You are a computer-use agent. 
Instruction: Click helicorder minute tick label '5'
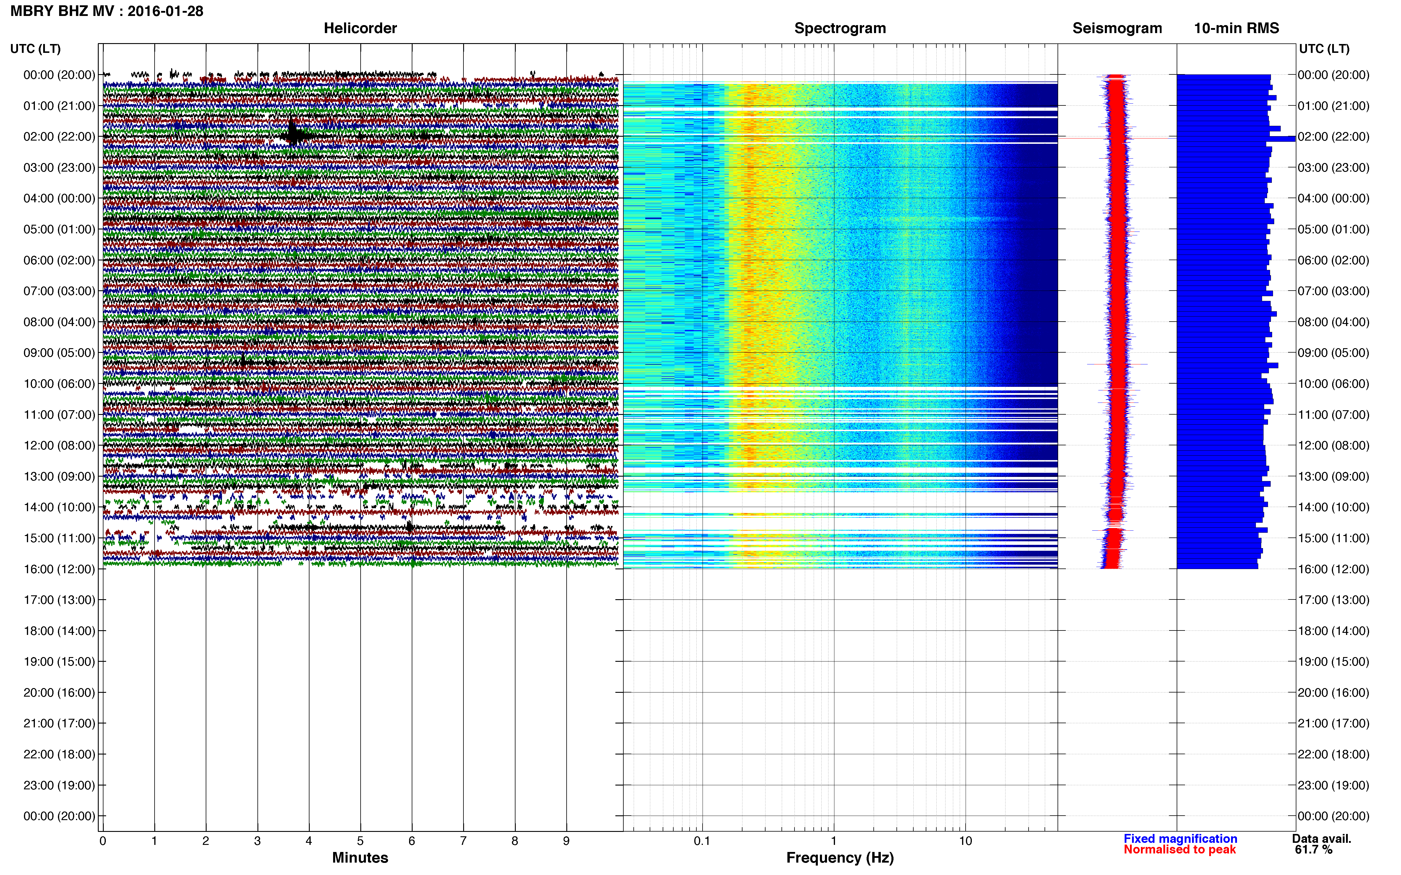[360, 841]
